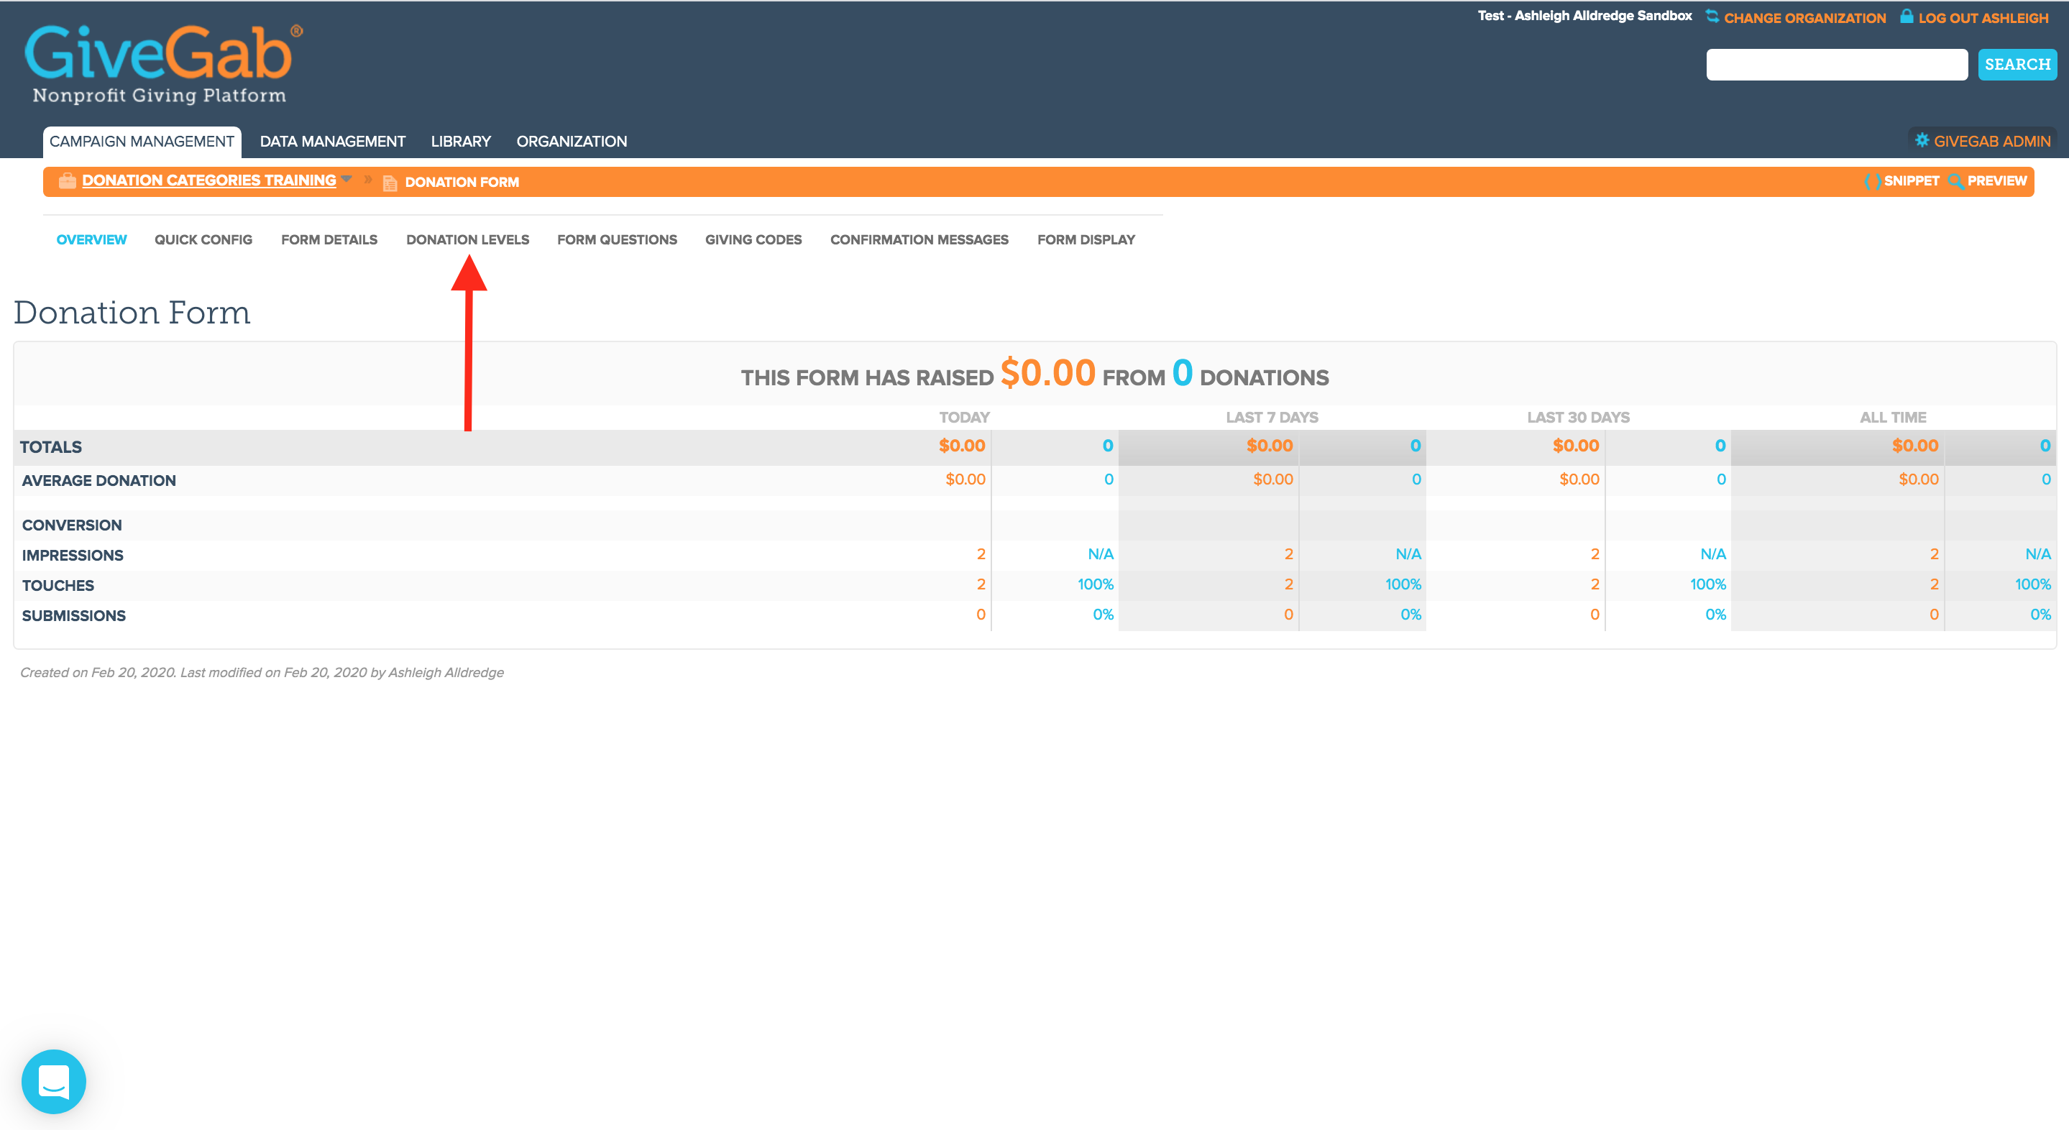Screen dimensions: 2069x1130
Task: Click the LAST 30 DAYS column header
Action: 1577,417
